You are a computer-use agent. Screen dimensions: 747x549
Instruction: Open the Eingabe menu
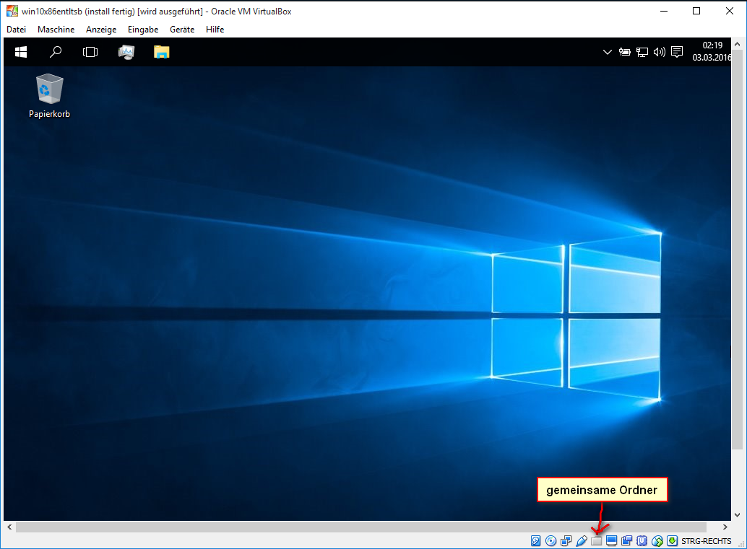[x=143, y=30]
